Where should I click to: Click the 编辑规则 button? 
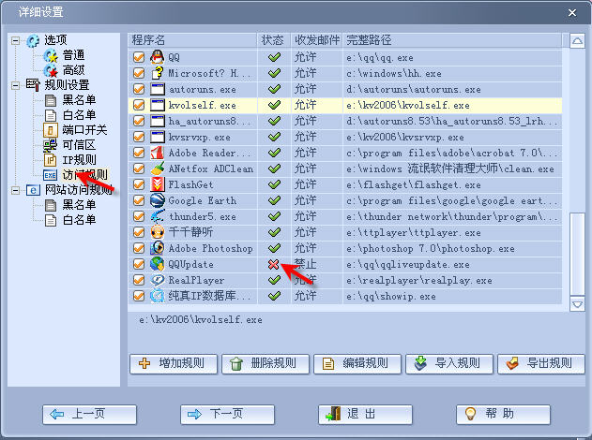point(357,363)
